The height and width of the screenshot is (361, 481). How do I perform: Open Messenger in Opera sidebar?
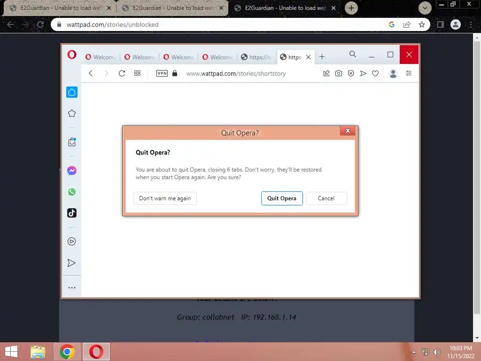(72, 170)
